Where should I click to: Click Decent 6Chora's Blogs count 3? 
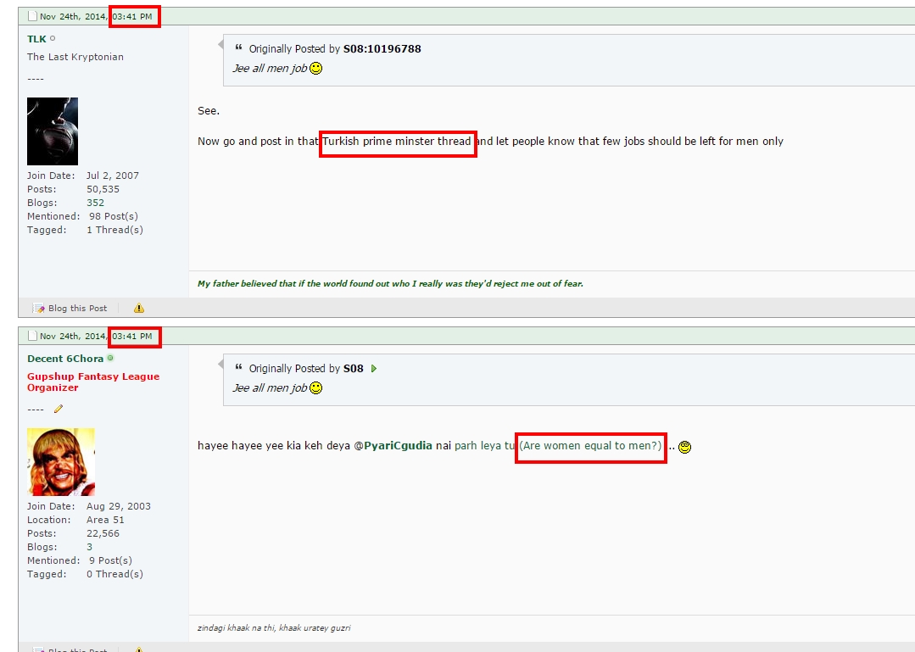pyautogui.click(x=89, y=547)
